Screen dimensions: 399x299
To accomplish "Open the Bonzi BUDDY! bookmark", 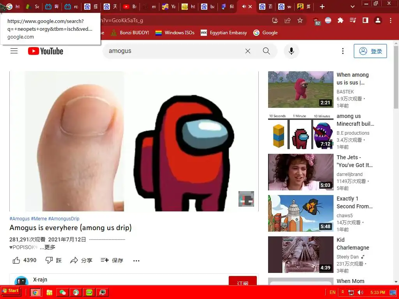I will 130,33.
